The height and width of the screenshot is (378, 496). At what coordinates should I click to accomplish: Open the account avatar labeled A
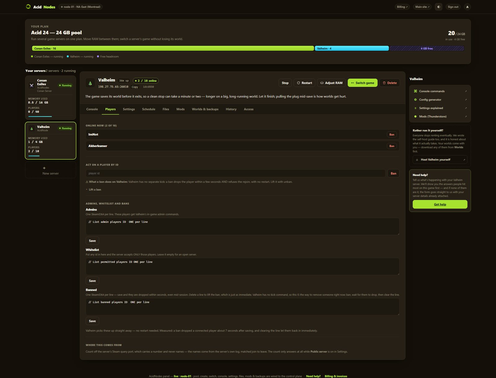[467, 7]
